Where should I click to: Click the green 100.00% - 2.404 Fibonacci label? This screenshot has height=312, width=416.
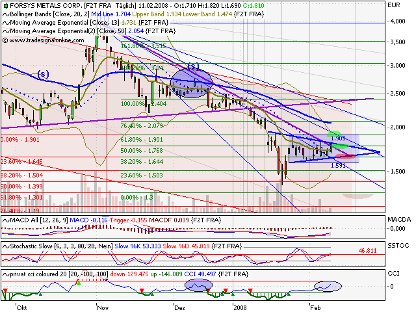pos(144,104)
